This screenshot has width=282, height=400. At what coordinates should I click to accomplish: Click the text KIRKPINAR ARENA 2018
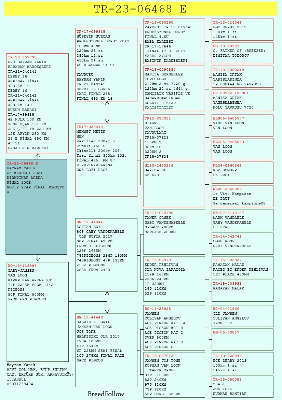coord(32,280)
